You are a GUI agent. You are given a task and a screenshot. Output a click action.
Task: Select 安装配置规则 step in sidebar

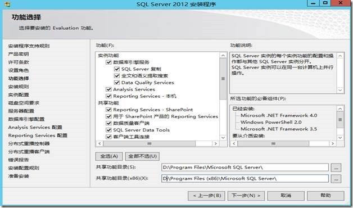(x=24, y=168)
